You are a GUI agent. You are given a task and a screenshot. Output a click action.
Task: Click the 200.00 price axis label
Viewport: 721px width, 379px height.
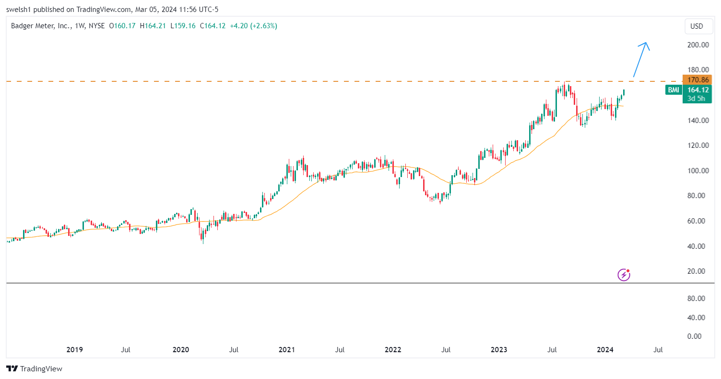698,45
